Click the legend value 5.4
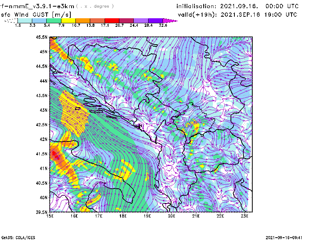311x240 pixels. pyautogui.click(x=47, y=25)
